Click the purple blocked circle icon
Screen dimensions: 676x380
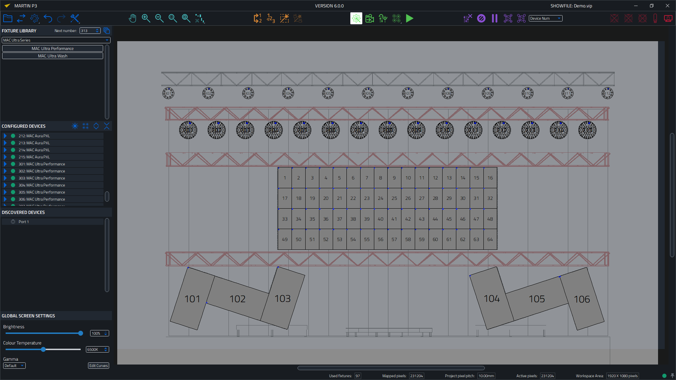tap(481, 18)
